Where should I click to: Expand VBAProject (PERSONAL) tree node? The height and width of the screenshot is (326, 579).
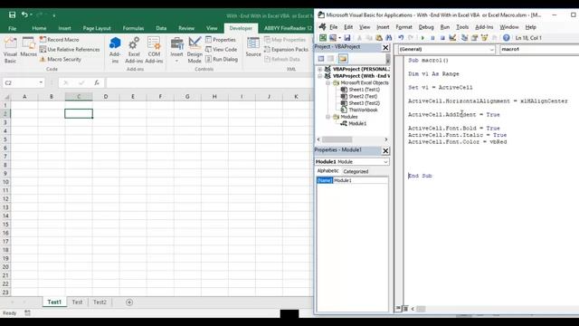[x=319, y=69]
